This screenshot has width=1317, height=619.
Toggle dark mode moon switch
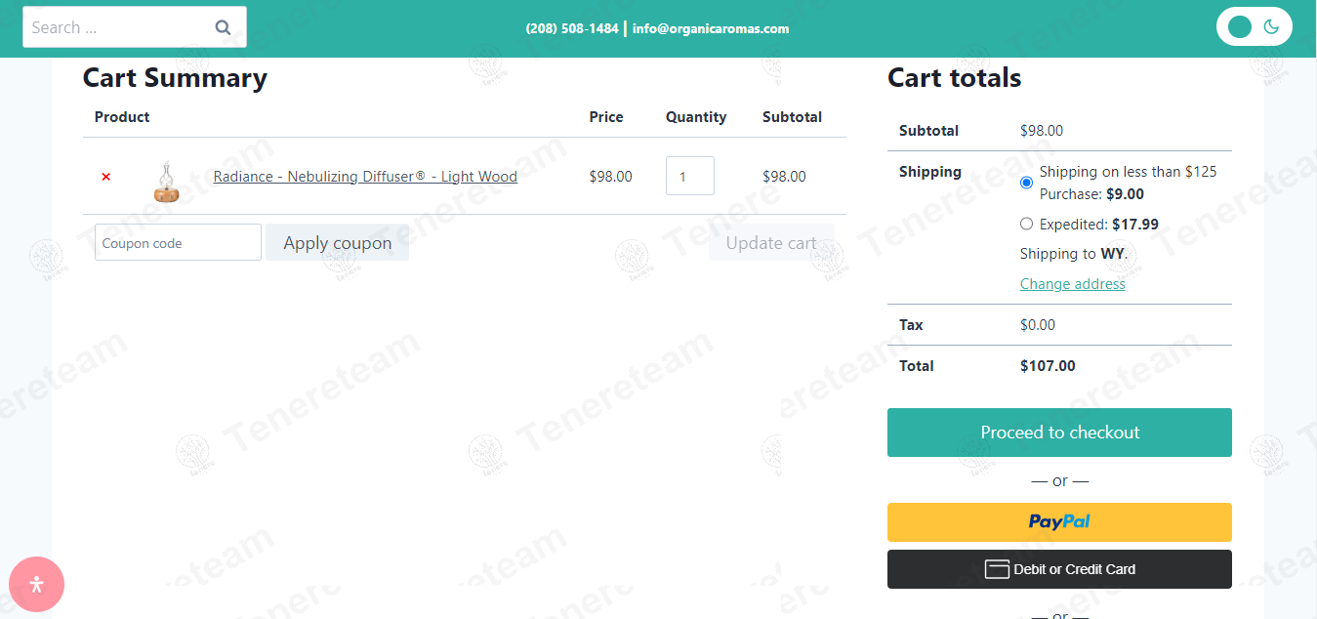(x=1255, y=26)
